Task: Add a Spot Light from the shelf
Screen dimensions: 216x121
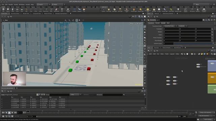Action: click(114, 10)
